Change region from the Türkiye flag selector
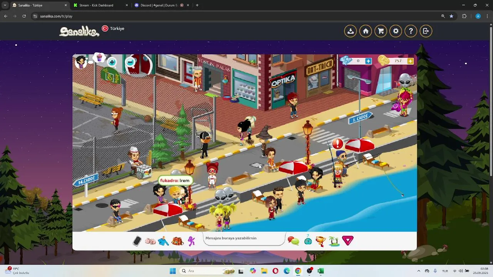 [113, 28]
